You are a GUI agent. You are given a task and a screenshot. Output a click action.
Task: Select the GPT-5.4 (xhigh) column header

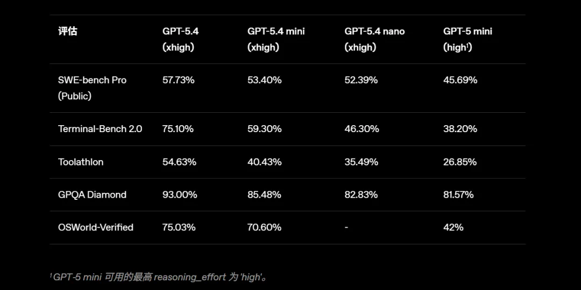click(x=180, y=39)
